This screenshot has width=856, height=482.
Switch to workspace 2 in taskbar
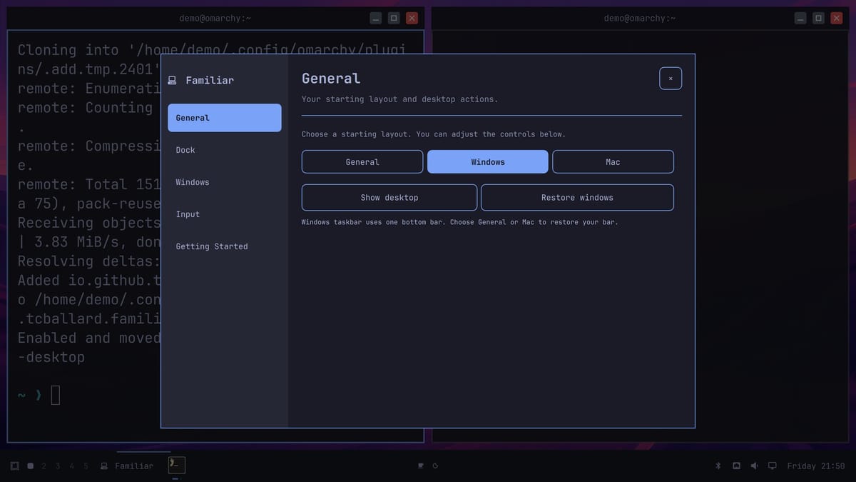44,466
